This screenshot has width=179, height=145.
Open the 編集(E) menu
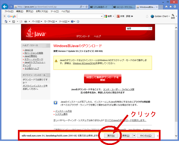20,11
